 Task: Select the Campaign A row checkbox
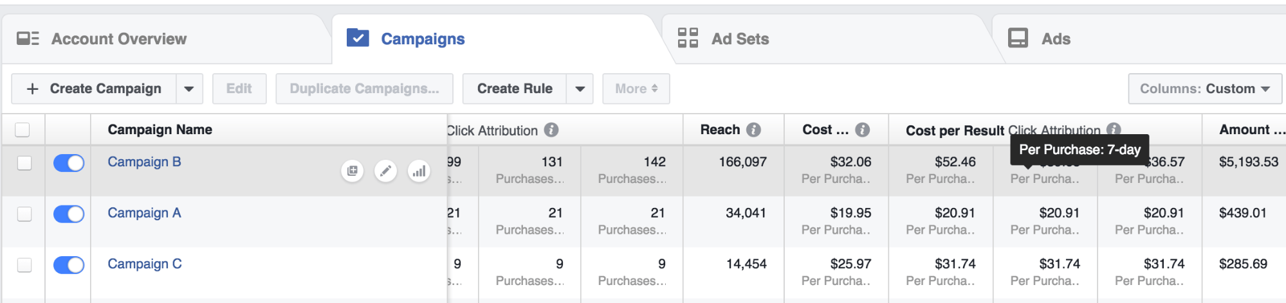[x=24, y=214]
